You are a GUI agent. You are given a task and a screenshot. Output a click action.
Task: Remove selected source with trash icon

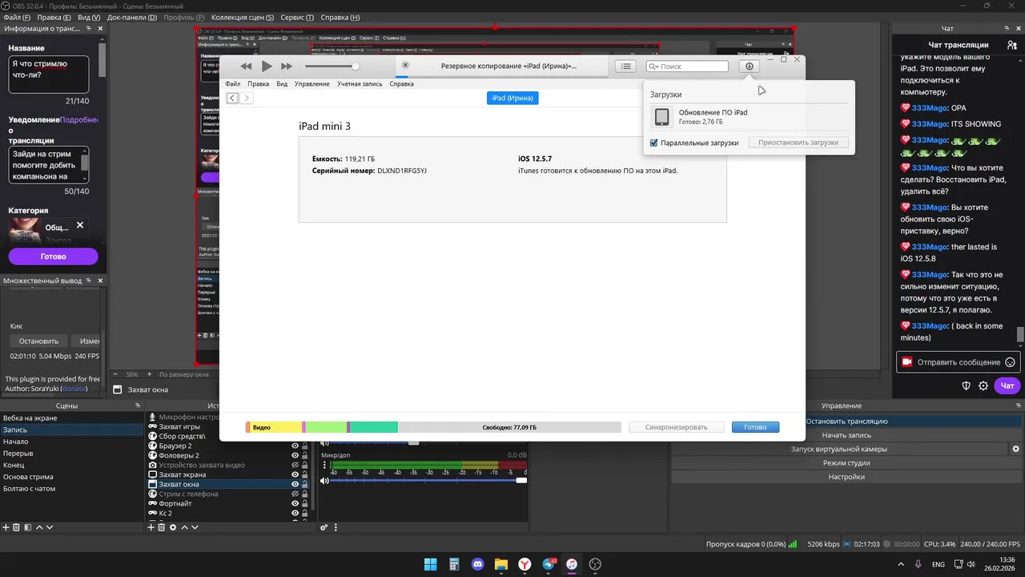click(161, 527)
